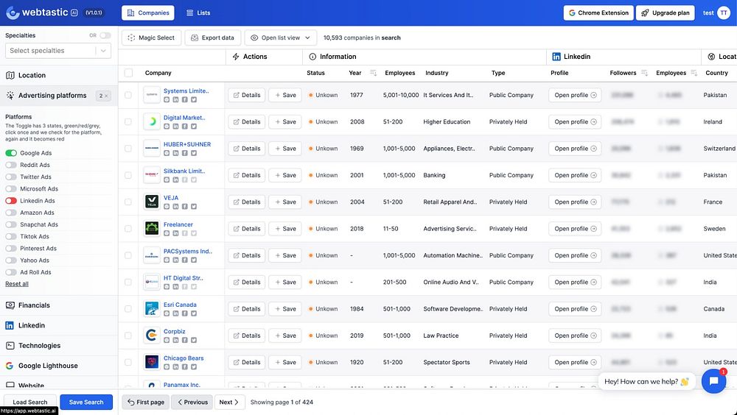The width and height of the screenshot is (737, 415).
Task: Click the Systems Limited company logo
Action: click(x=152, y=95)
